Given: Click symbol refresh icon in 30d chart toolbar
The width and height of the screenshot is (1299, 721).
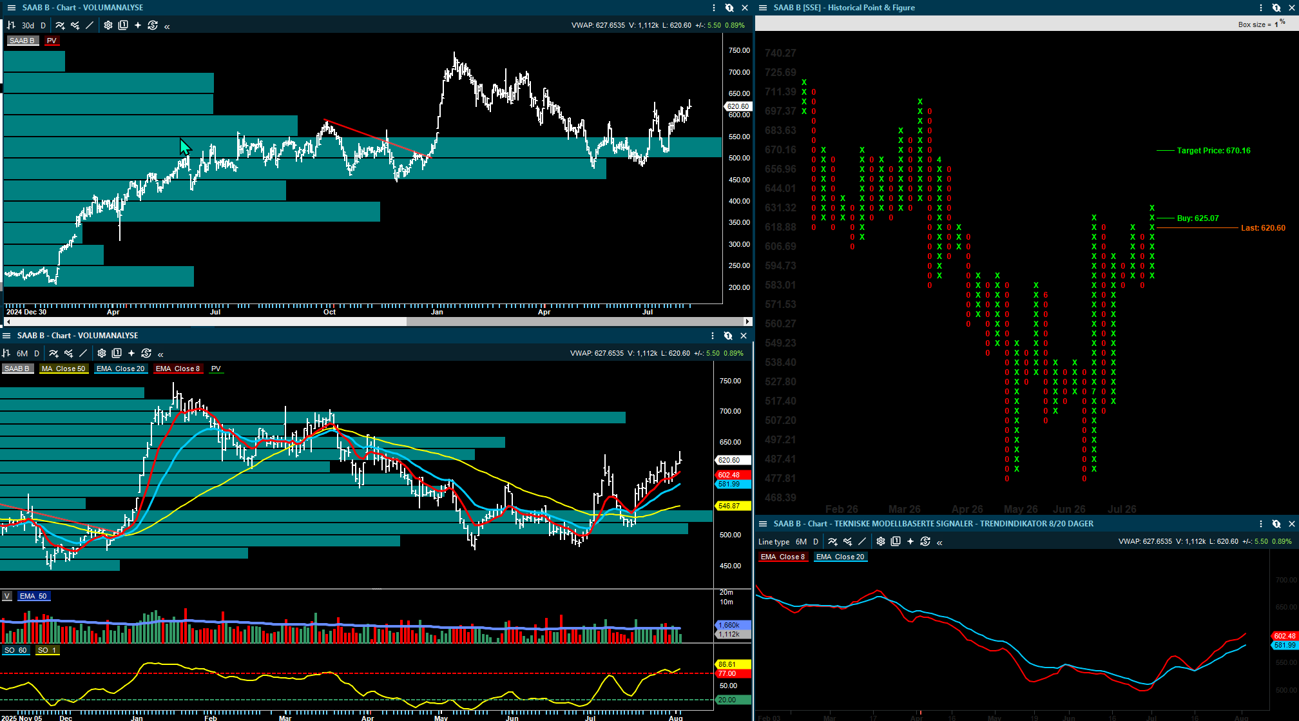Looking at the screenshot, I should click(153, 25).
